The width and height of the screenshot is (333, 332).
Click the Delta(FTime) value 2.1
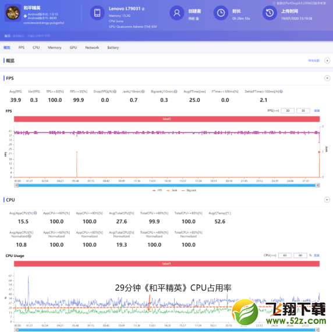[x=264, y=100]
